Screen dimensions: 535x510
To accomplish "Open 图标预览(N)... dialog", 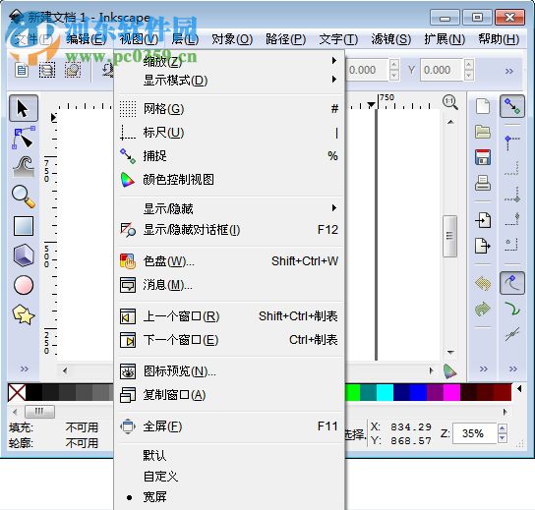I will click(229, 371).
